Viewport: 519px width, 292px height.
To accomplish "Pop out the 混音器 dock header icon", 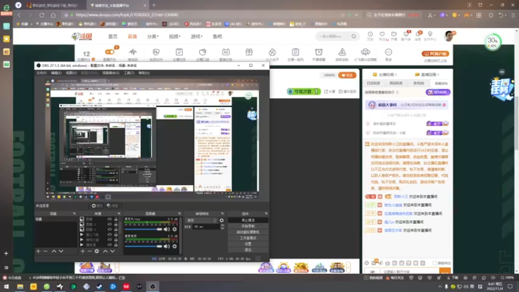I will coord(180,213).
